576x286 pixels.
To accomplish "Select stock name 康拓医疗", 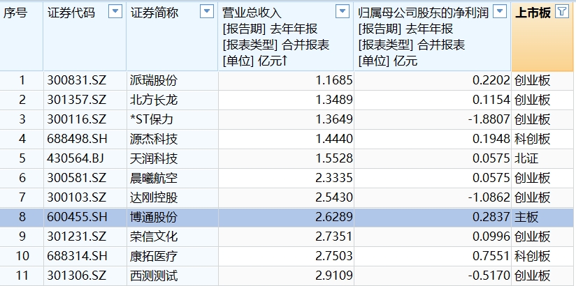I will pos(154,255).
